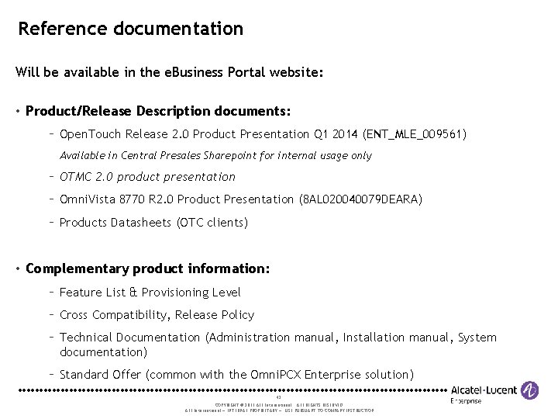The image size is (558, 419).
Task: Click the OmniVista 8770 R2.0 Product Presentation line
Action: pyautogui.click(x=241, y=199)
